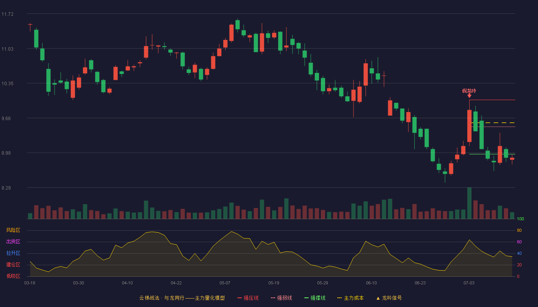This screenshot has width=538, height=307.
Task: Click the 风险区 zone label
Action: [x=13, y=230]
